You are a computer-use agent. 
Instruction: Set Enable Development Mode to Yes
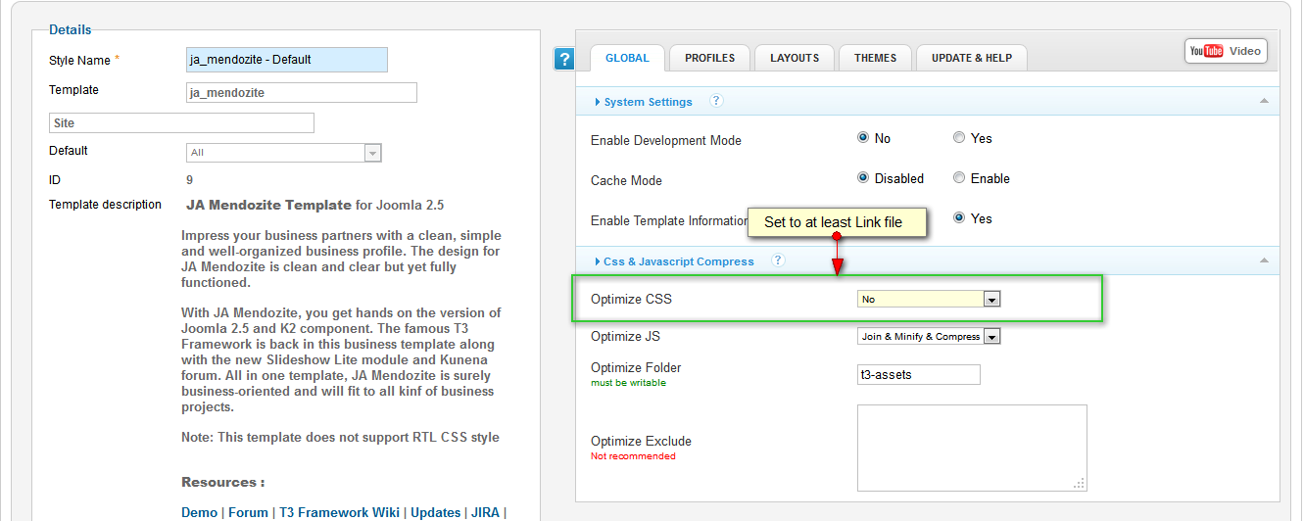pos(959,138)
